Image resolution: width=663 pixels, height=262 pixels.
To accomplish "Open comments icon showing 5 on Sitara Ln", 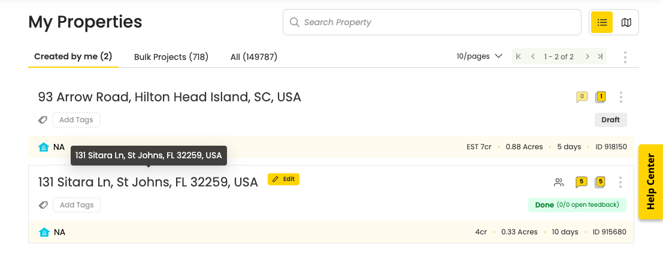I will click(582, 182).
